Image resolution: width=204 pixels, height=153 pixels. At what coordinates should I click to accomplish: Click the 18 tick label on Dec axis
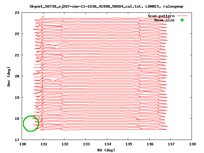click(x=17, y=119)
